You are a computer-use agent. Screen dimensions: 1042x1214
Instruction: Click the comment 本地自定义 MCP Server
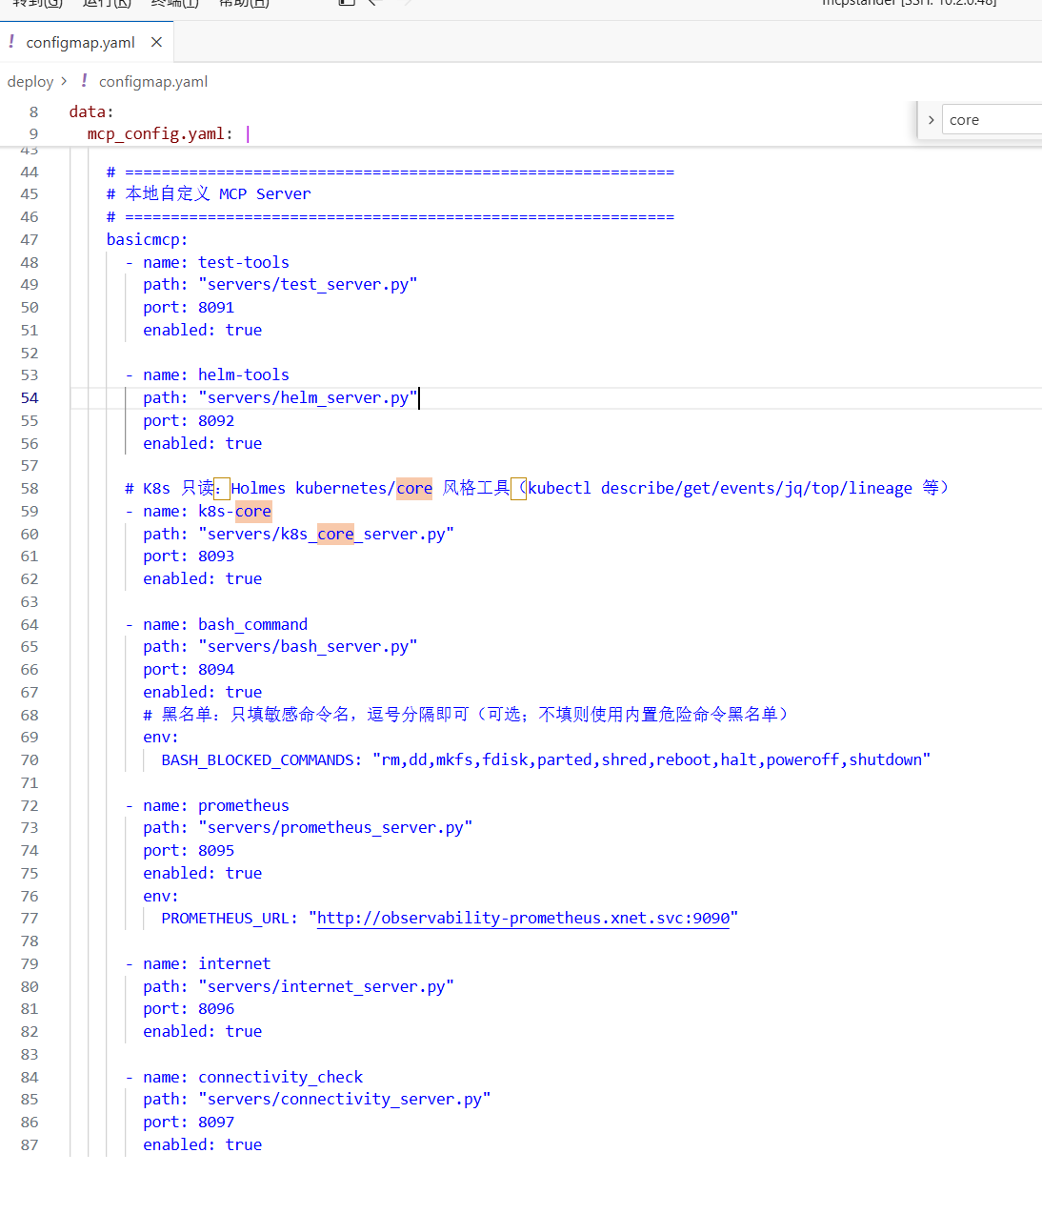coord(209,193)
